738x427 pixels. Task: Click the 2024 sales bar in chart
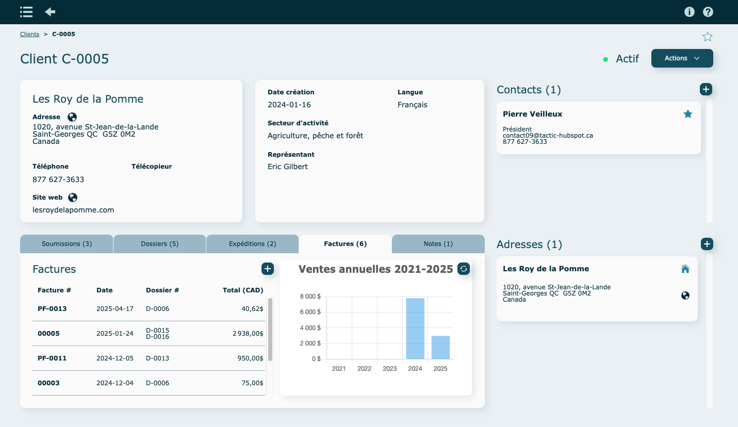[415, 329]
